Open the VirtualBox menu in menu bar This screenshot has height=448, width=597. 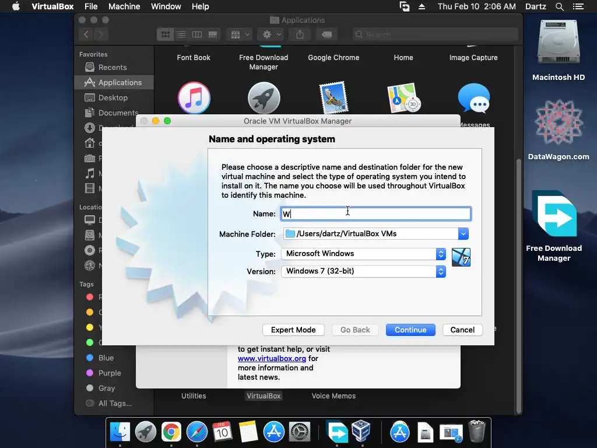click(52, 6)
